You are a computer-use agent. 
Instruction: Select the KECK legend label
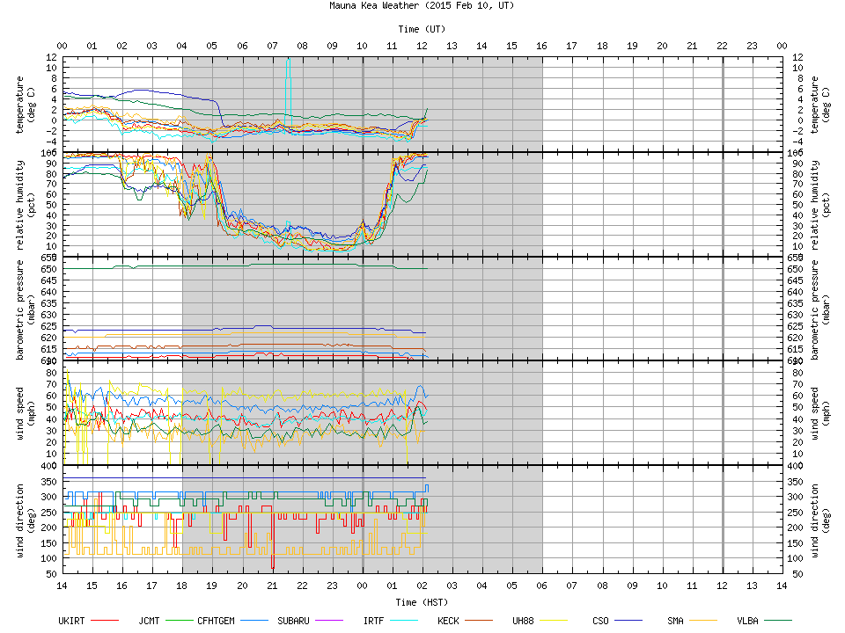(448, 621)
